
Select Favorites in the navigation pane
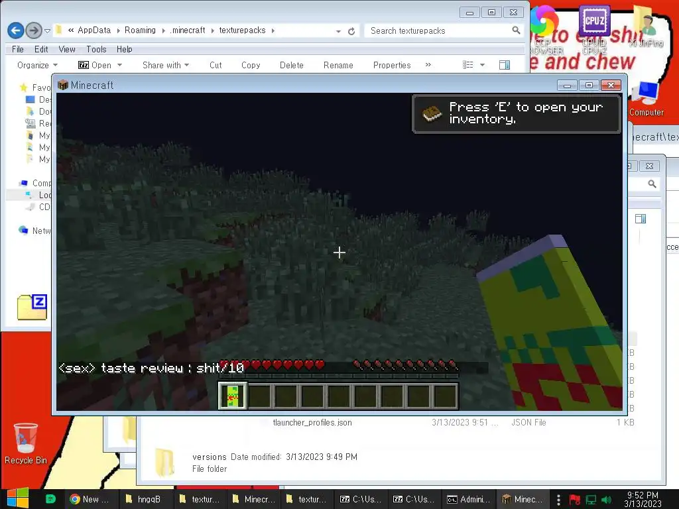[36, 88]
